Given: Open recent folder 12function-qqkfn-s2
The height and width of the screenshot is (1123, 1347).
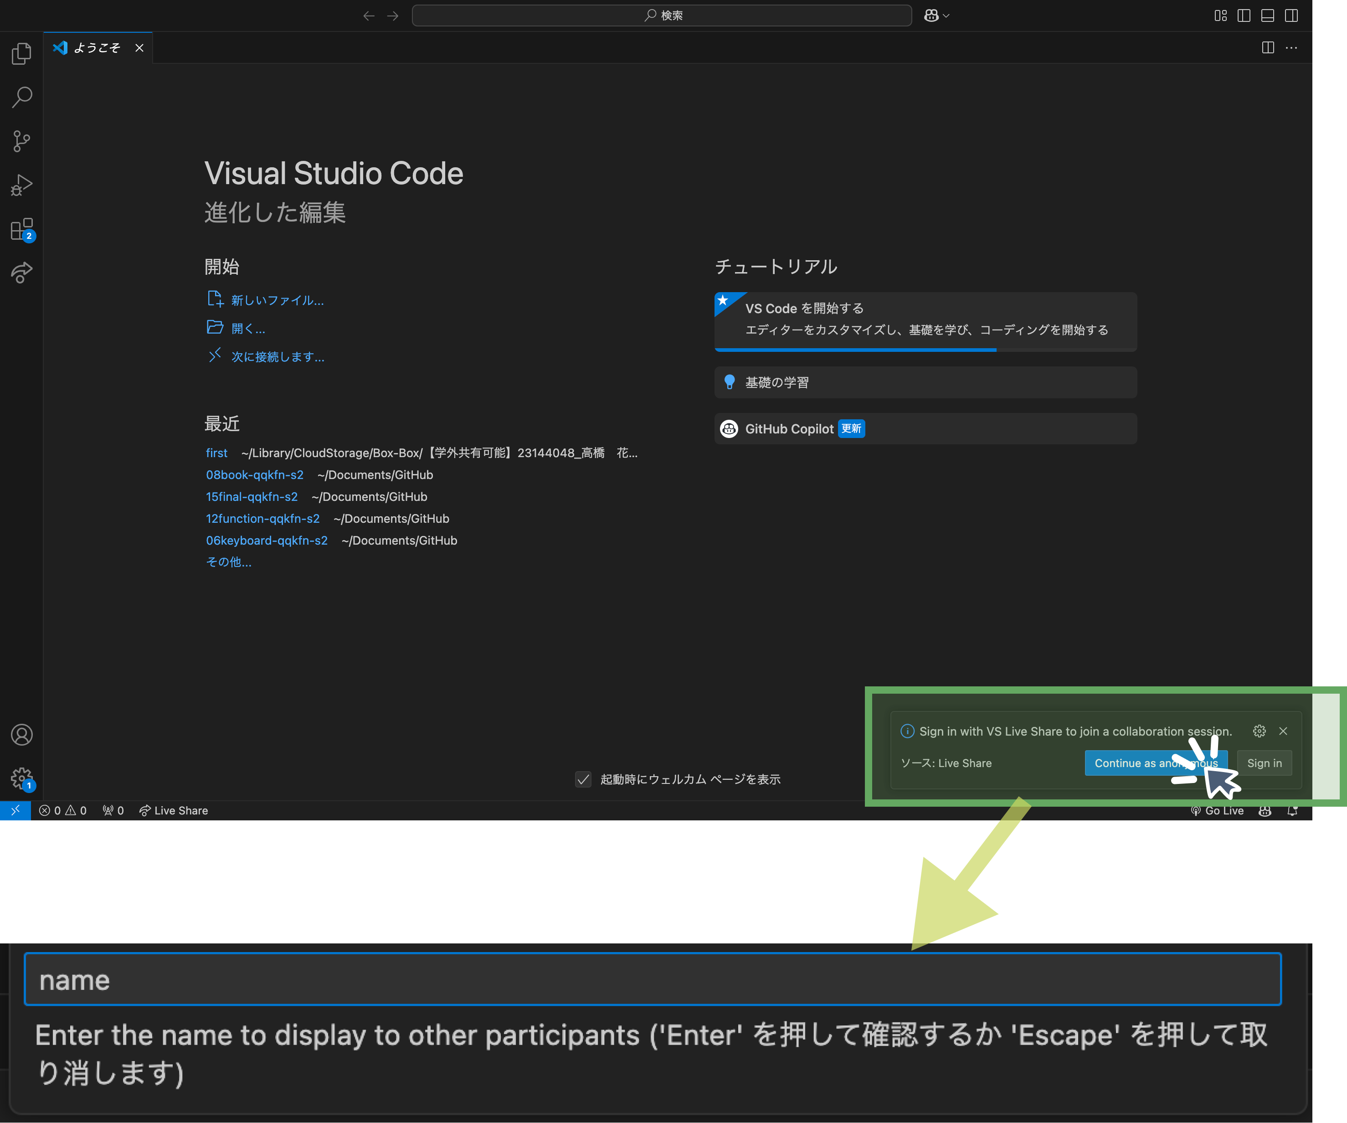Looking at the screenshot, I should tap(262, 519).
